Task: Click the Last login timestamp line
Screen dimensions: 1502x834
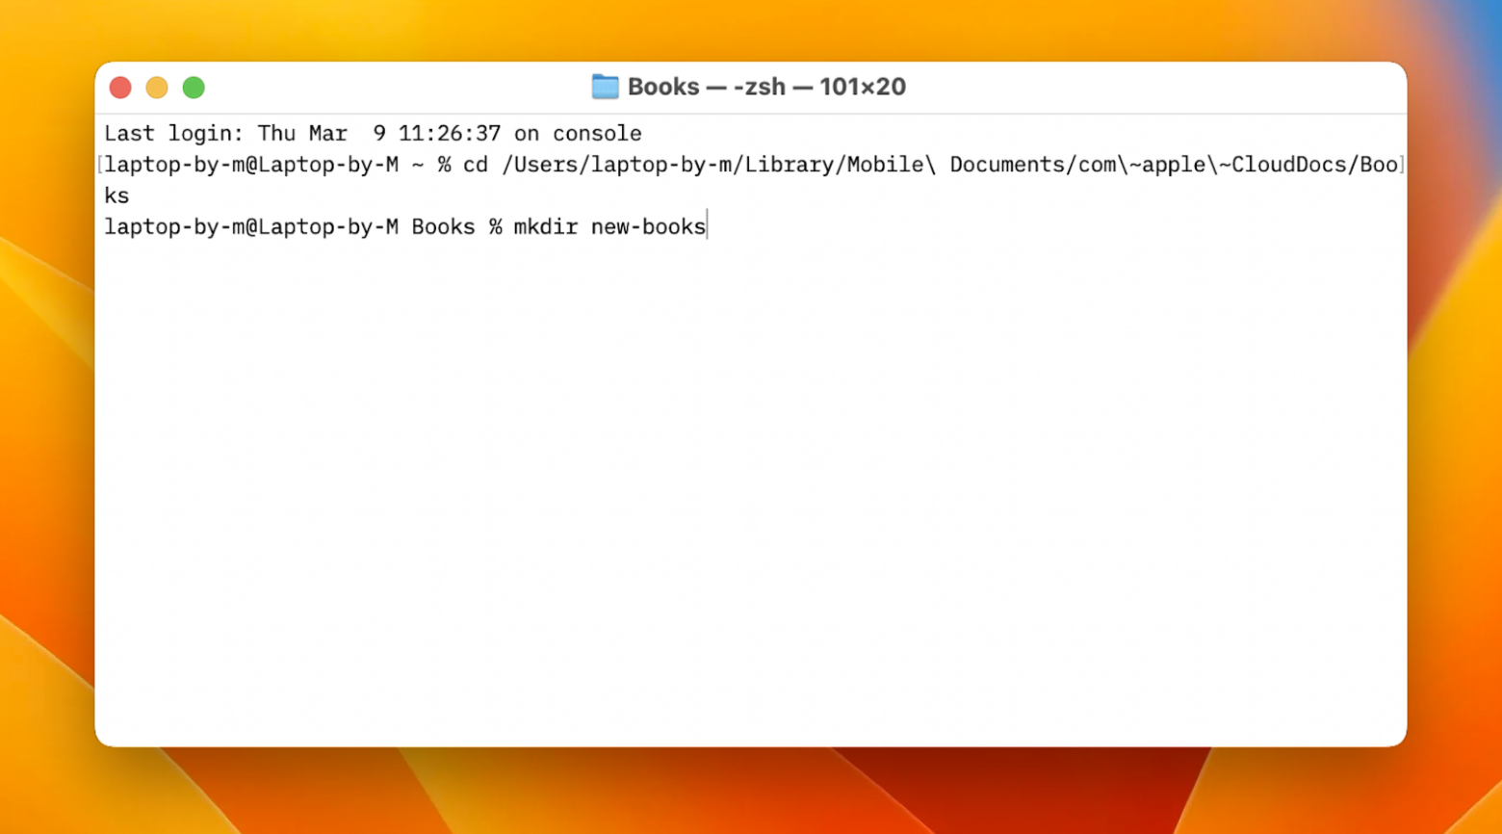Action: pyautogui.click(x=374, y=133)
